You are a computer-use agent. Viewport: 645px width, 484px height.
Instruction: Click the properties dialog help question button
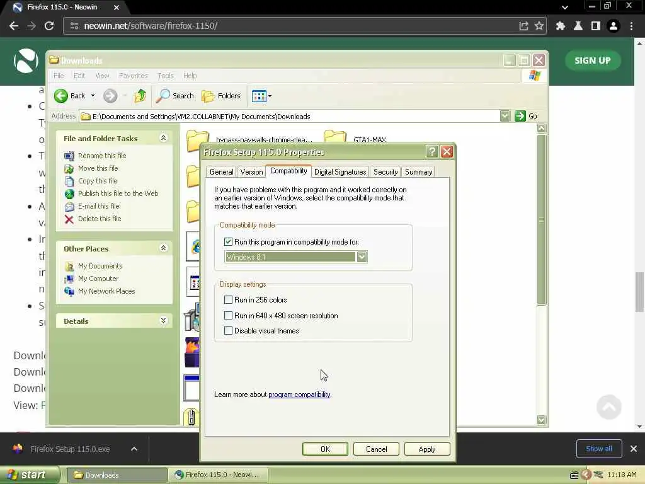(432, 152)
